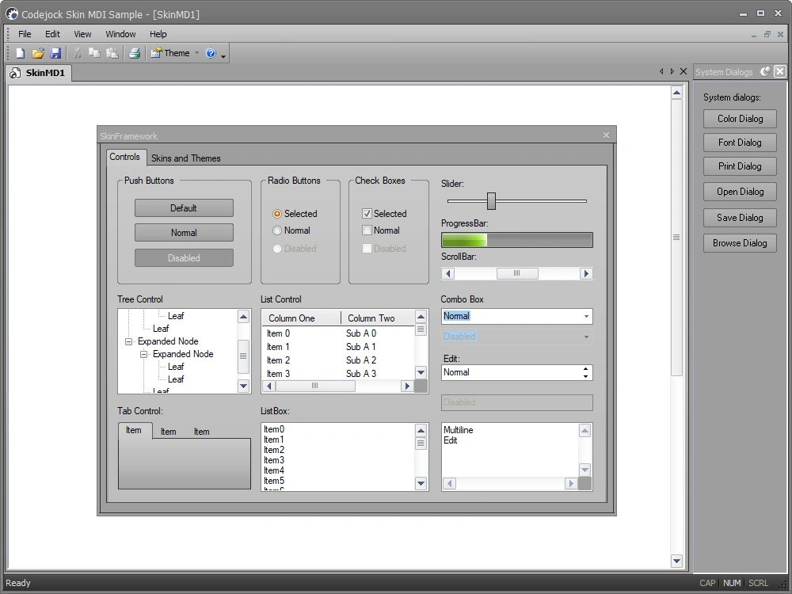Screen dimensions: 792x594
Task: Click the New document toolbar icon
Action: [x=21, y=53]
